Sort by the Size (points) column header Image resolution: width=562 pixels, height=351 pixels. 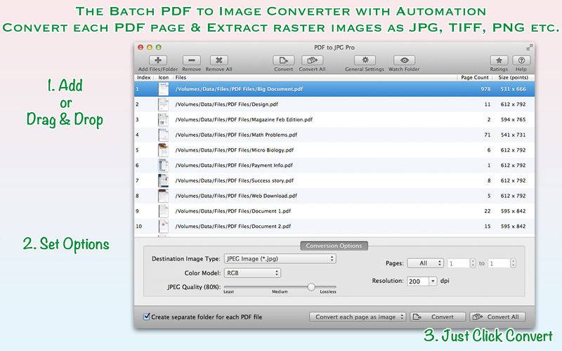pyautogui.click(x=514, y=77)
